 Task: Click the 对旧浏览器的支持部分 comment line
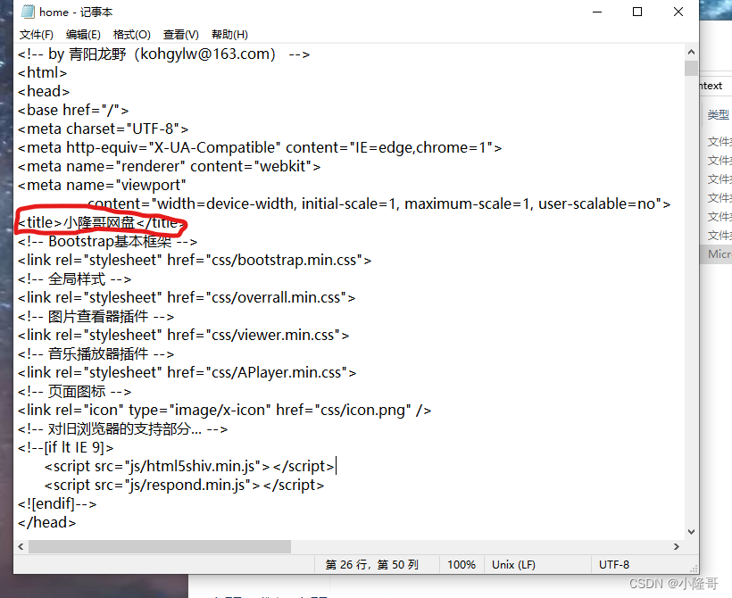123,428
